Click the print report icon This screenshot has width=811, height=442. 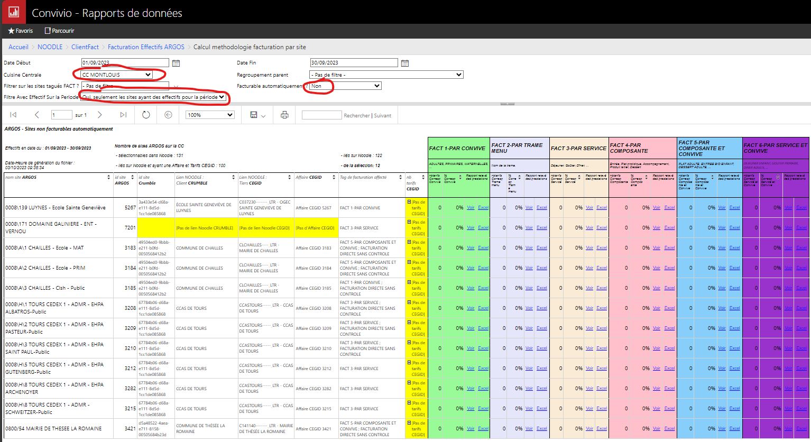pos(284,115)
